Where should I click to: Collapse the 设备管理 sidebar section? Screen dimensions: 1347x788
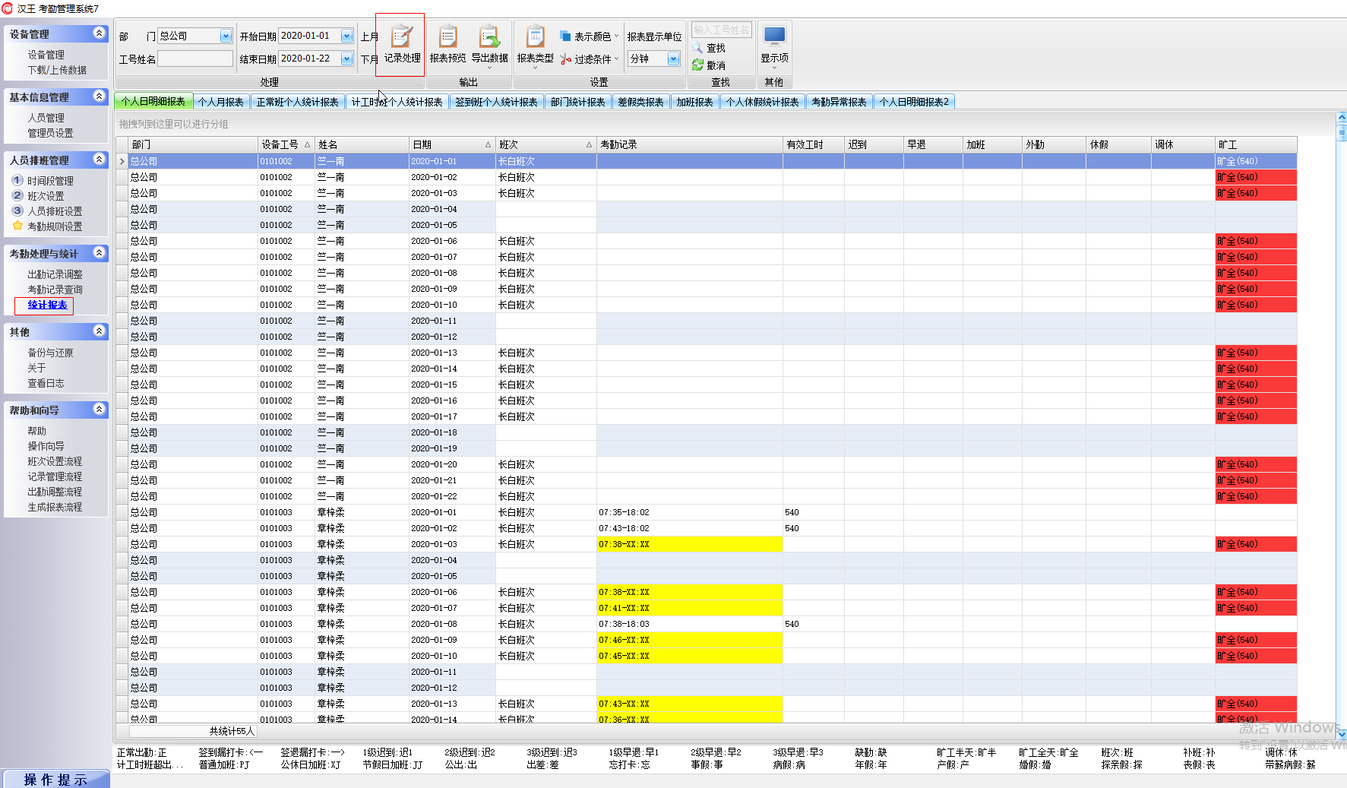(99, 33)
